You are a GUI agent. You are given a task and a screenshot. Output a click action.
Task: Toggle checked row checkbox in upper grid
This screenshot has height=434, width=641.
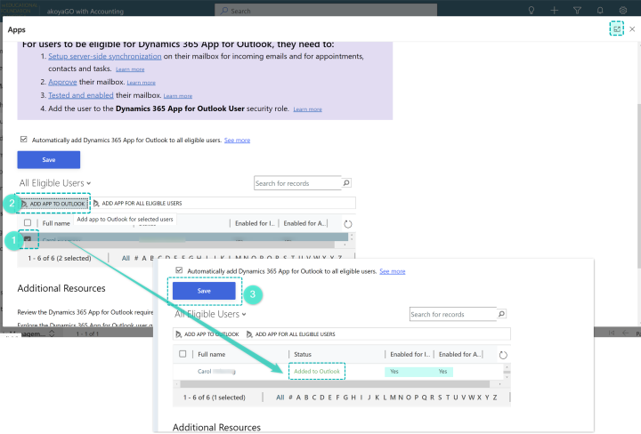(28, 239)
